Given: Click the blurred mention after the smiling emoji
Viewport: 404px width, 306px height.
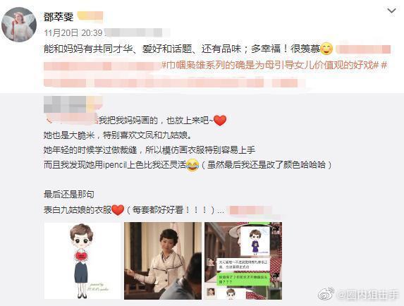Looking at the screenshot, I should [363, 49].
